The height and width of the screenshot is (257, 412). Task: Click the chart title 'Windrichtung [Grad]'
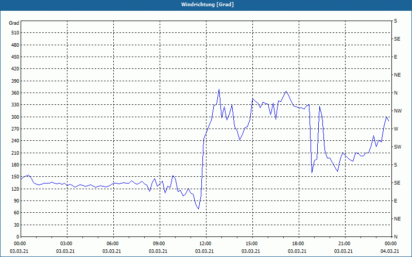[208, 5]
